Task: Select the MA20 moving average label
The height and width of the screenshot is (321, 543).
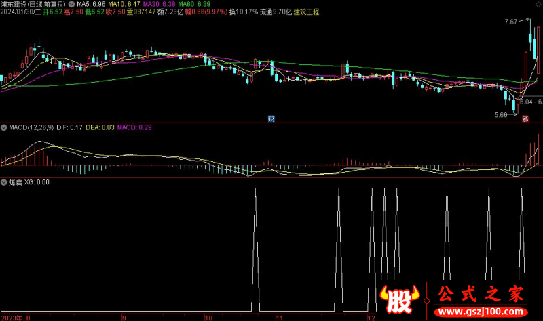Action: click(x=153, y=4)
